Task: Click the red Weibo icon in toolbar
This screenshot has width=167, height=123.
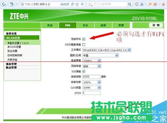Action: coord(155,4)
